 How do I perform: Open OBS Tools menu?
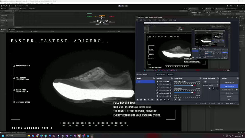click(170, 20)
